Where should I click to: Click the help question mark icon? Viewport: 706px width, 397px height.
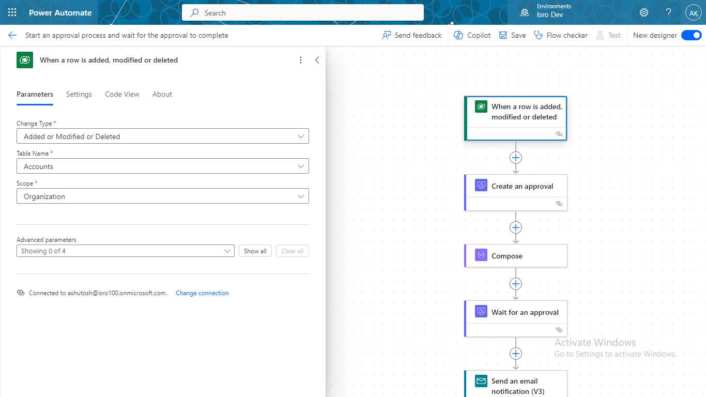[668, 12]
